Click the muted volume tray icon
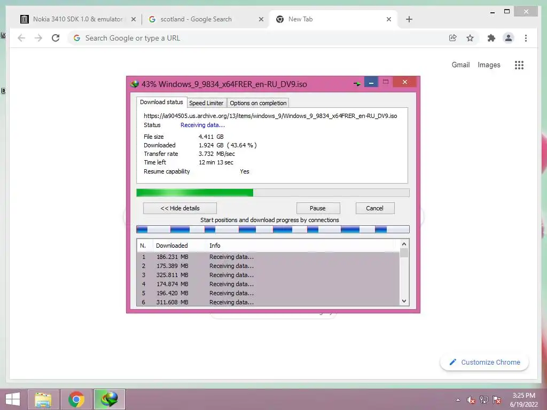Image resolution: width=547 pixels, height=410 pixels. pyautogui.click(x=471, y=400)
